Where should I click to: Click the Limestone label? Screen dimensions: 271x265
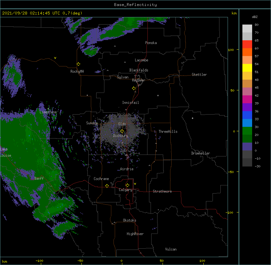[48, 112]
